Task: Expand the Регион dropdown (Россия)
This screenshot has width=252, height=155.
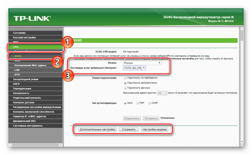Action: pos(142,63)
